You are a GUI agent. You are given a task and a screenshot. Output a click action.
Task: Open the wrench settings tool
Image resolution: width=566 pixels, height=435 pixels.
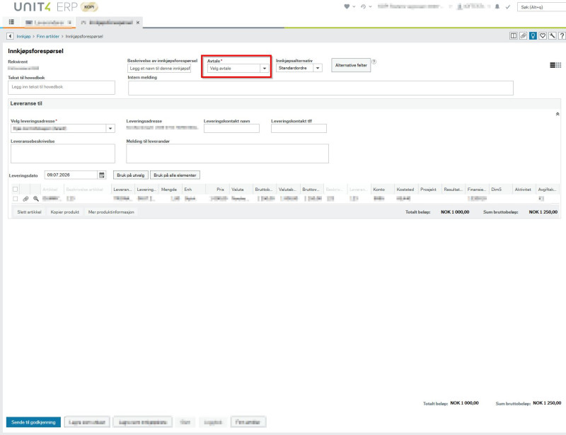coord(553,36)
